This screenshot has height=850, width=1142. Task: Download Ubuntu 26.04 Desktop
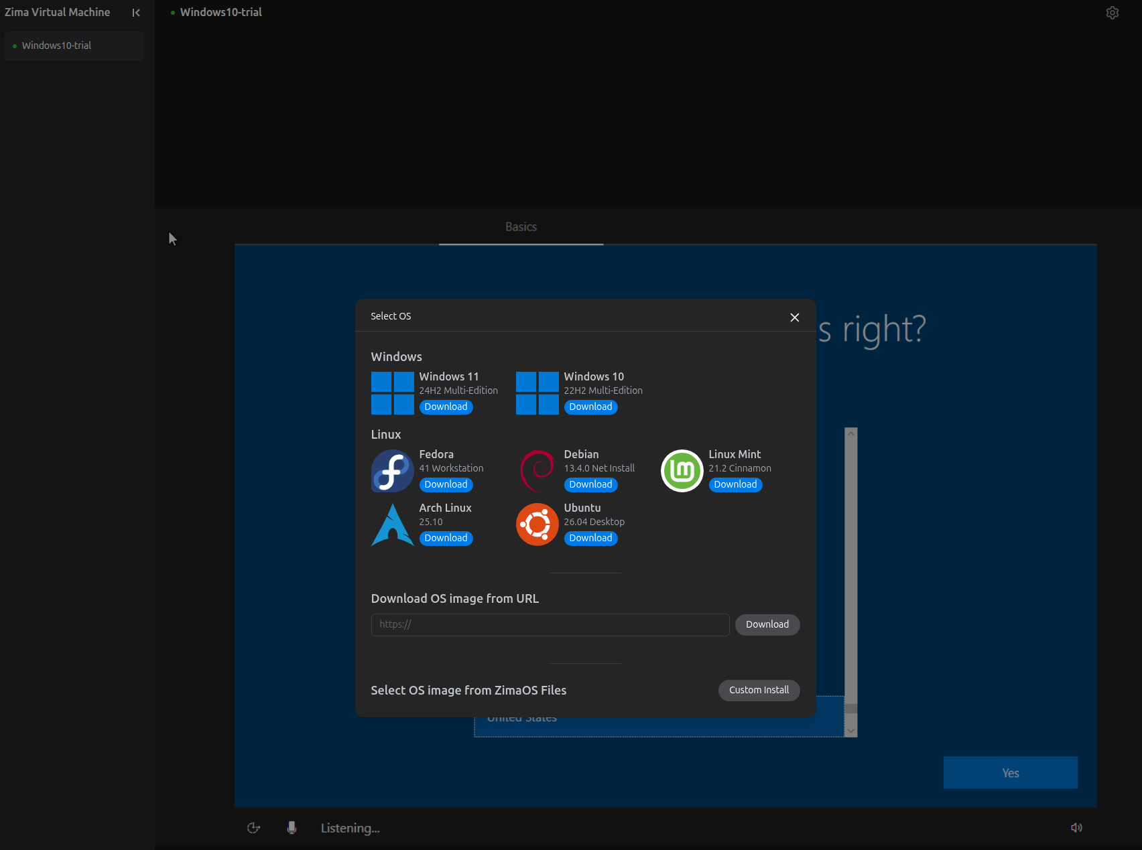591,539
